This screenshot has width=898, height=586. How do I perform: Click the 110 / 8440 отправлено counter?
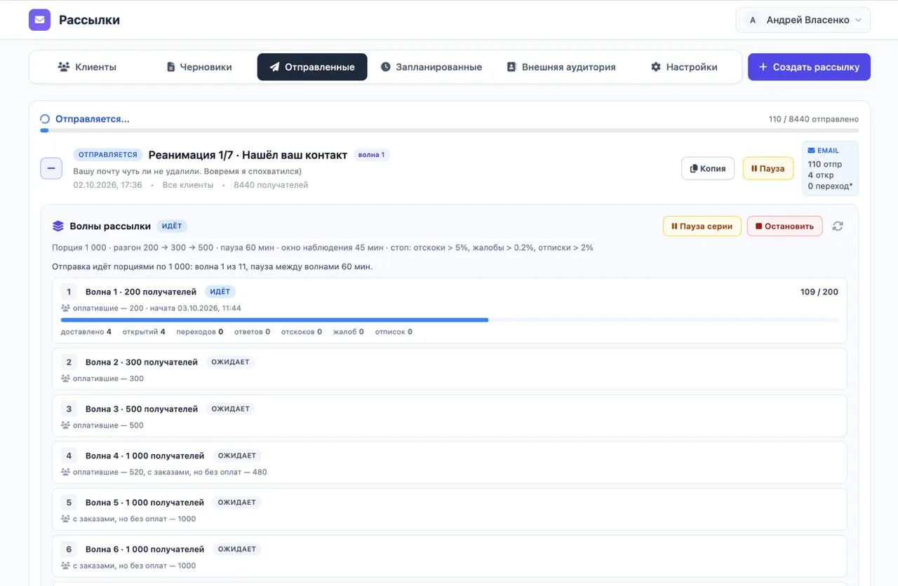(814, 119)
